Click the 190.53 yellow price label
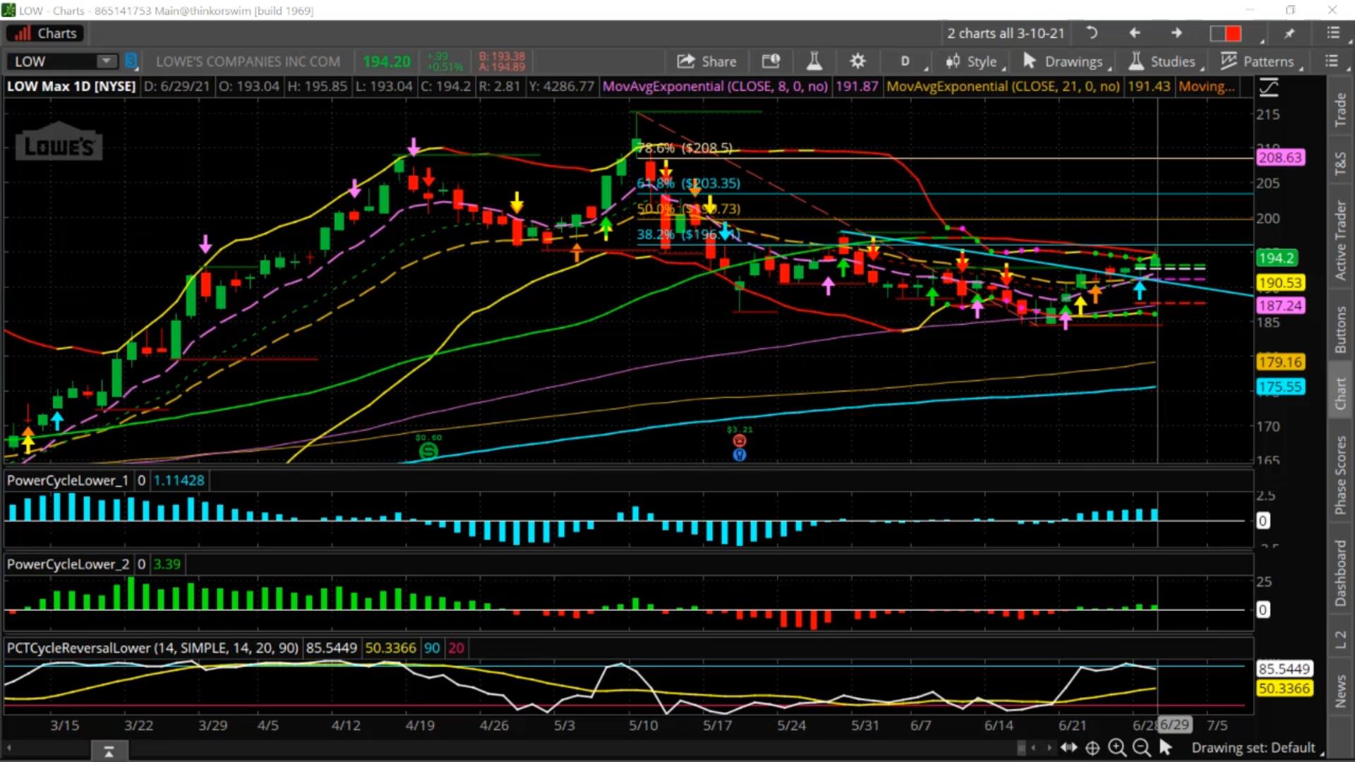 click(x=1280, y=283)
